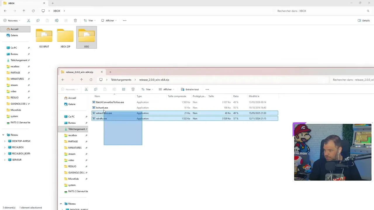
Task: Add new tab in XBOX window
Action: [53, 3]
